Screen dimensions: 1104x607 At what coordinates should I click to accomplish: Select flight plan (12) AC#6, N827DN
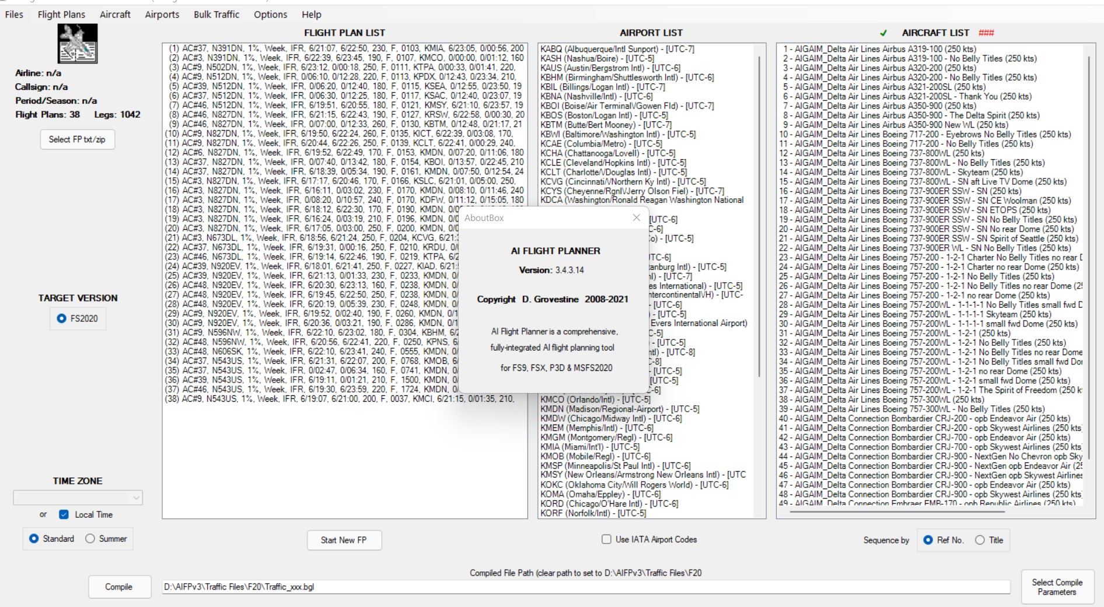345,152
